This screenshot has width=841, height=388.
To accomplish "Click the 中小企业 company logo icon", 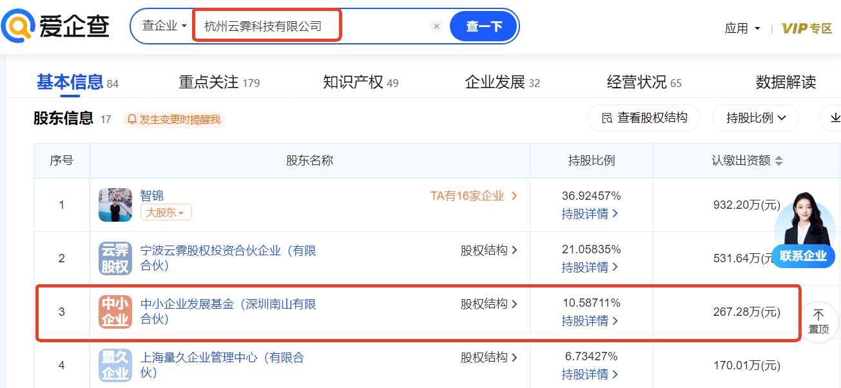I will click(x=115, y=312).
